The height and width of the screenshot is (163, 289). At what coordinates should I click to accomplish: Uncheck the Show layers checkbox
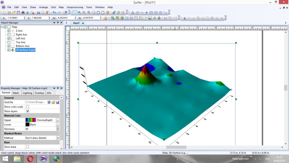pos(28,111)
